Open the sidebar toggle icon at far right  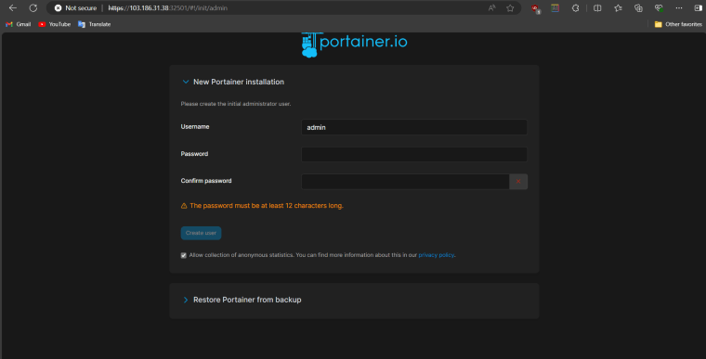(x=699, y=8)
